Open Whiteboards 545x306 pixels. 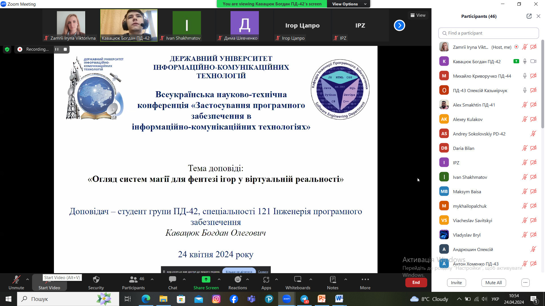pyautogui.click(x=298, y=282)
